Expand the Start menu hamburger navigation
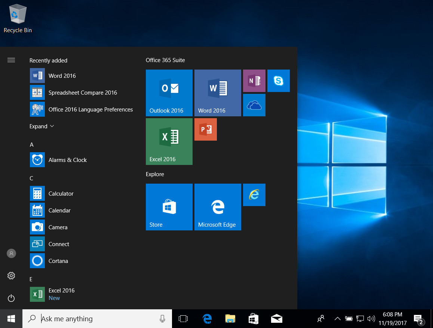 (11, 60)
